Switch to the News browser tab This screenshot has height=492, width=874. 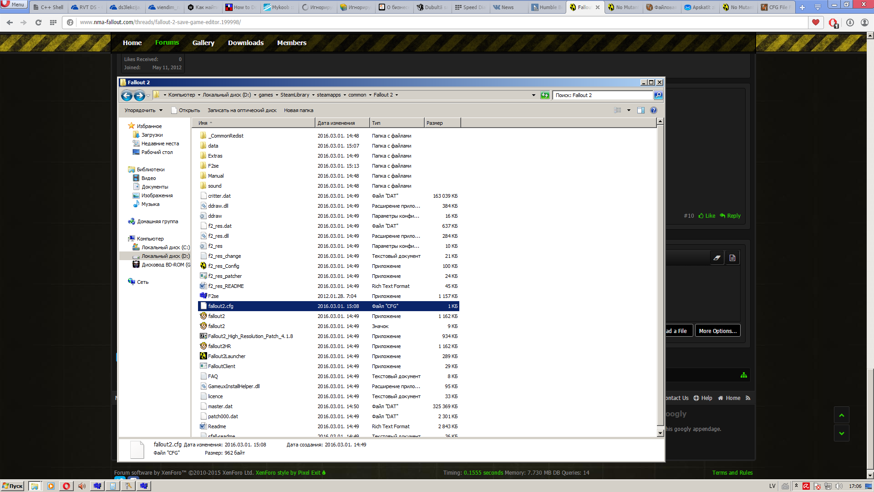tap(510, 7)
